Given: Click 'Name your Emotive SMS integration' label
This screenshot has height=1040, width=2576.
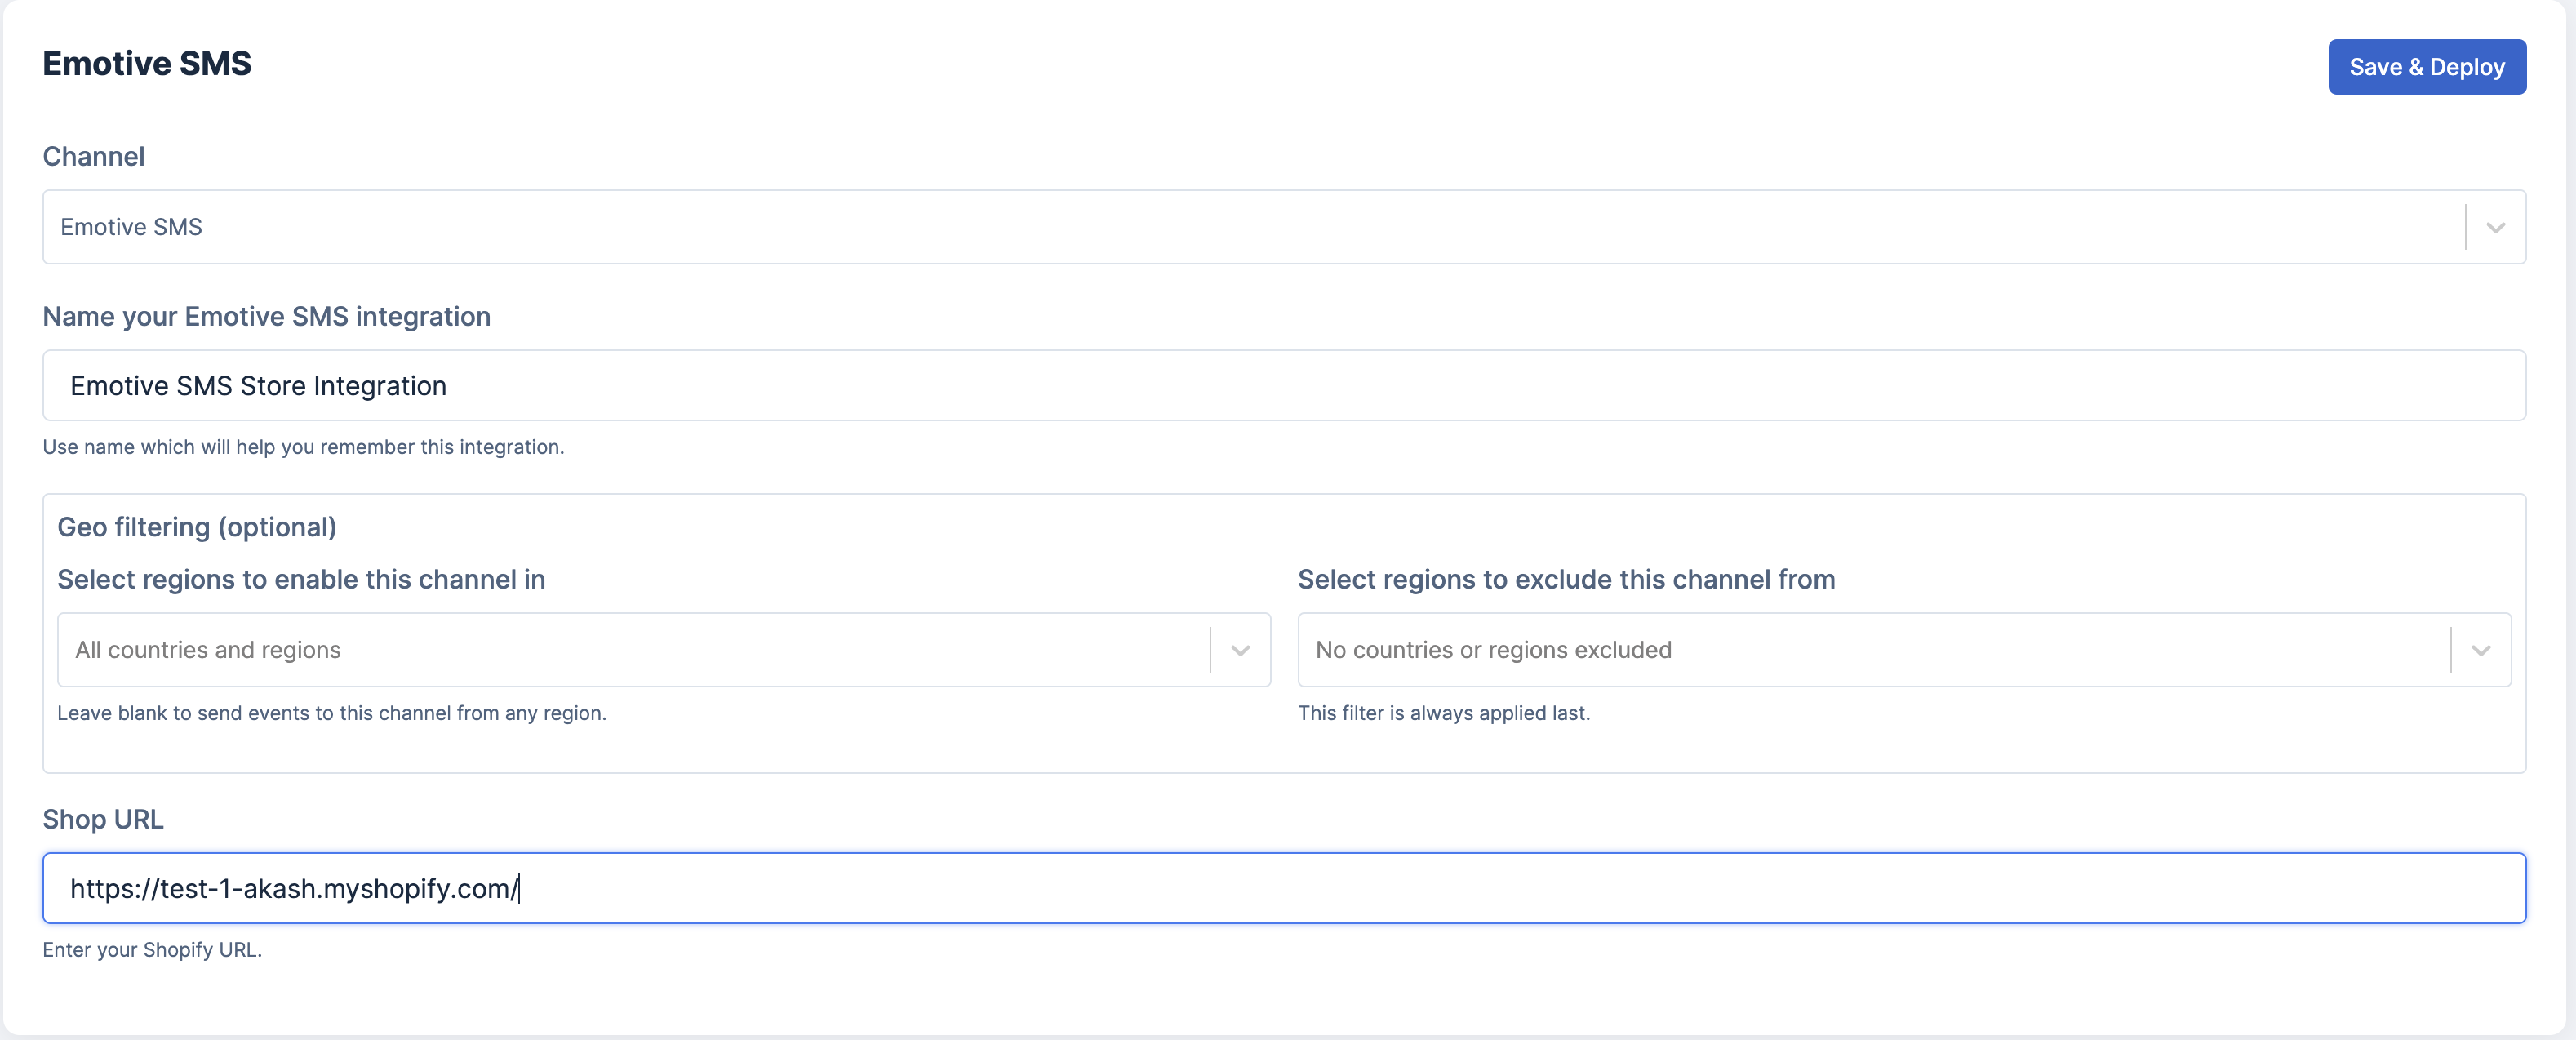Looking at the screenshot, I should 266,317.
